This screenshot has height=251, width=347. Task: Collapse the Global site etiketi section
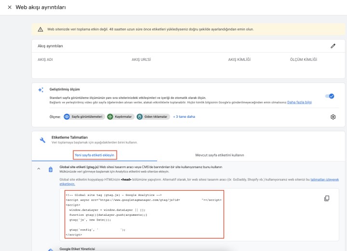39,169
